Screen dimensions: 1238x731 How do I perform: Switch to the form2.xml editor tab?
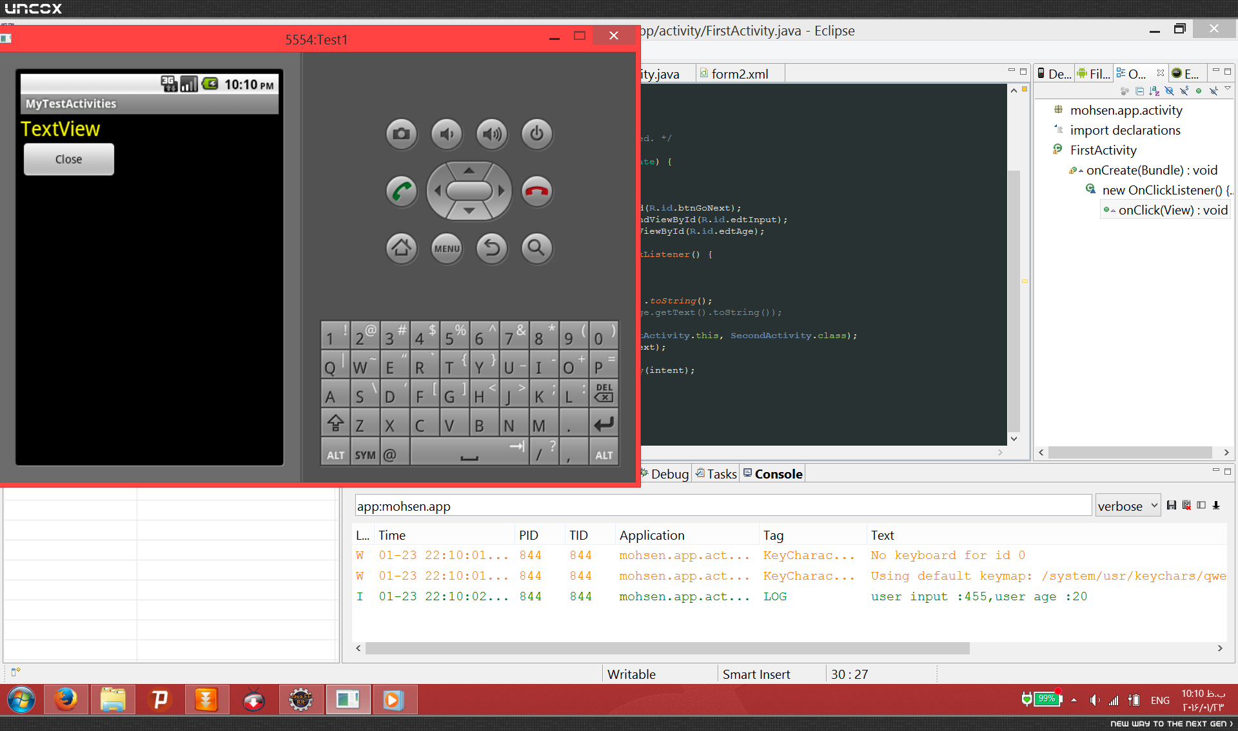pos(740,74)
